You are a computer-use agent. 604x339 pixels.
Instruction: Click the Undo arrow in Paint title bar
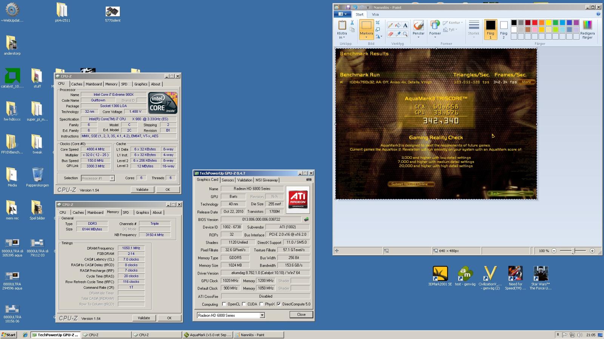point(355,7)
